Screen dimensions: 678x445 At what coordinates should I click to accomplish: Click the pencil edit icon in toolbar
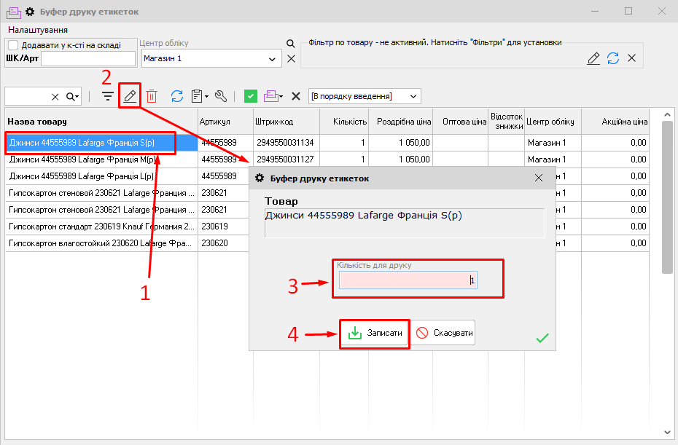[130, 96]
